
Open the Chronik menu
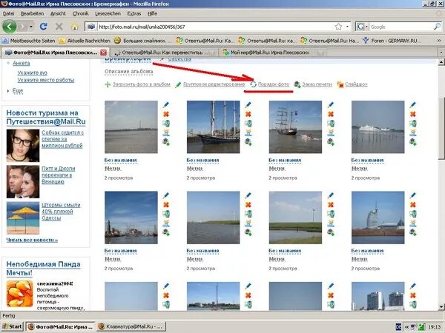point(81,13)
